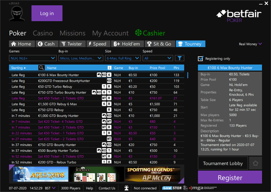Click the support headset icon in status bar
Viewport: 271px width, 192px height.
pos(127,188)
